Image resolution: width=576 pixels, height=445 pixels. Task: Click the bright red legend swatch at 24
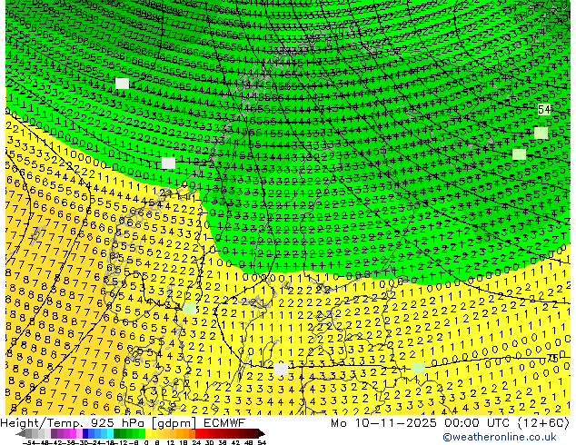click(x=198, y=434)
